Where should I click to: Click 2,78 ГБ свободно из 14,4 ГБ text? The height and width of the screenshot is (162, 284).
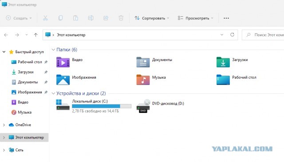[95, 111]
